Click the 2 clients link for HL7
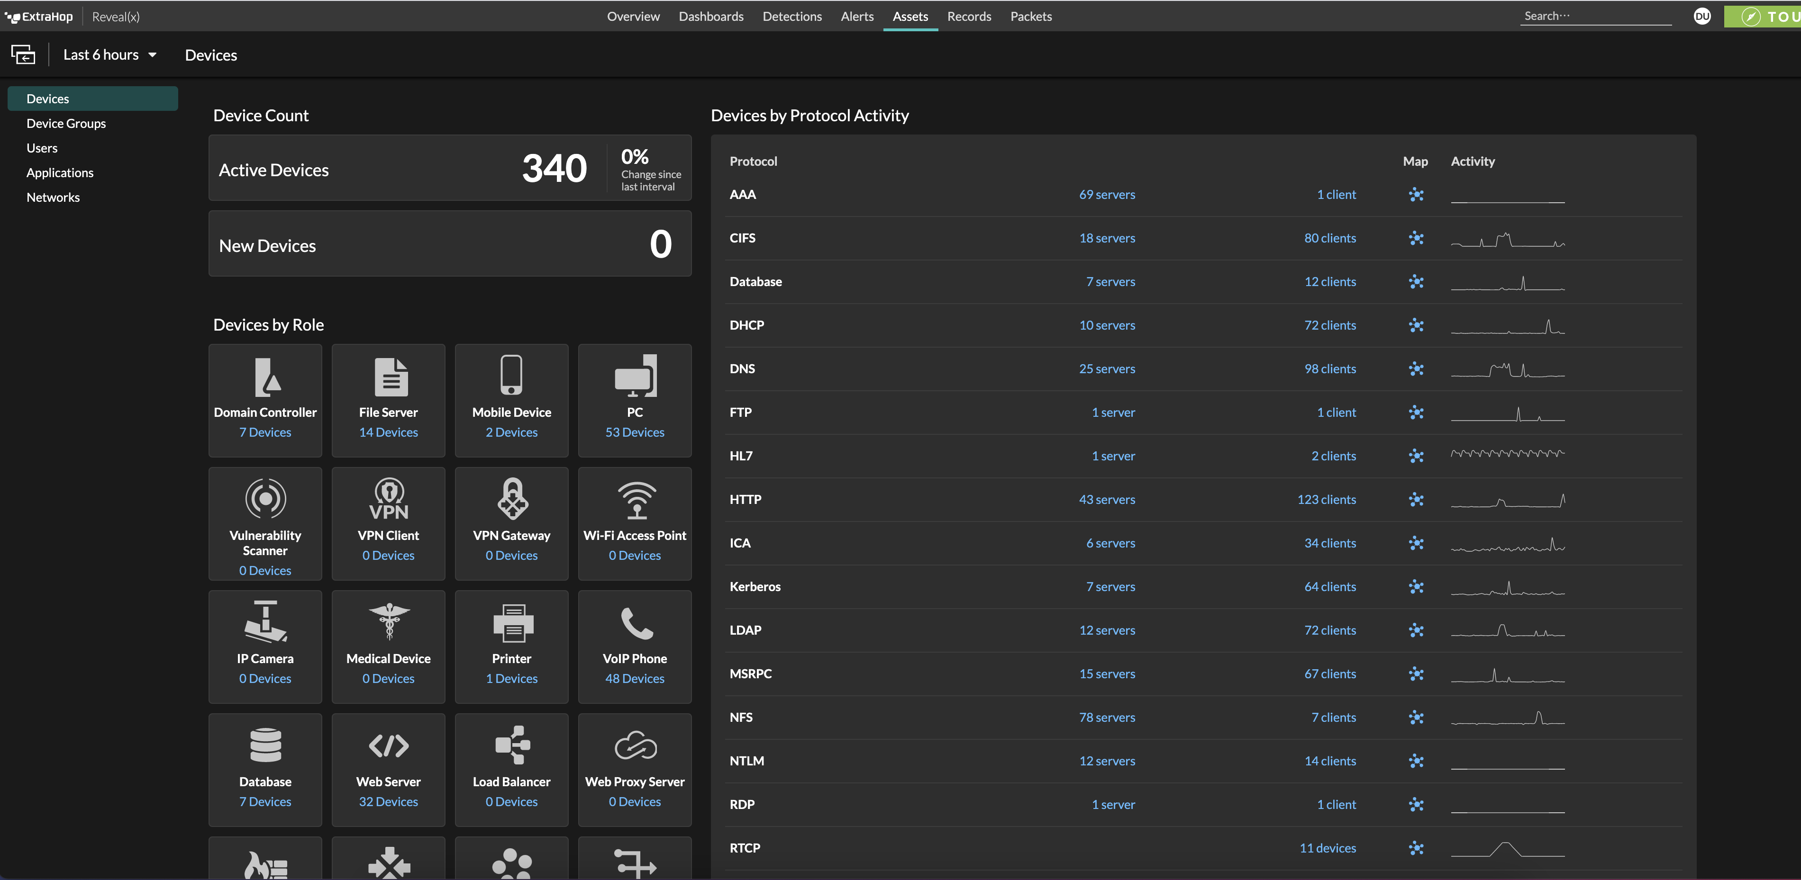Image resolution: width=1801 pixels, height=880 pixels. pyautogui.click(x=1333, y=456)
